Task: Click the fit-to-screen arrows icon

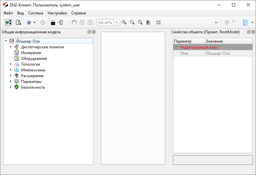Action: (x=159, y=22)
